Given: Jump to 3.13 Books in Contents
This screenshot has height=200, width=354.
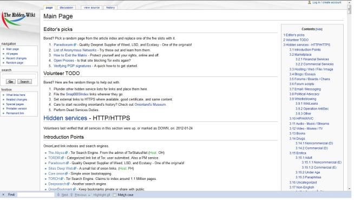Looking at the screenshot, I should (x=297, y=133).
